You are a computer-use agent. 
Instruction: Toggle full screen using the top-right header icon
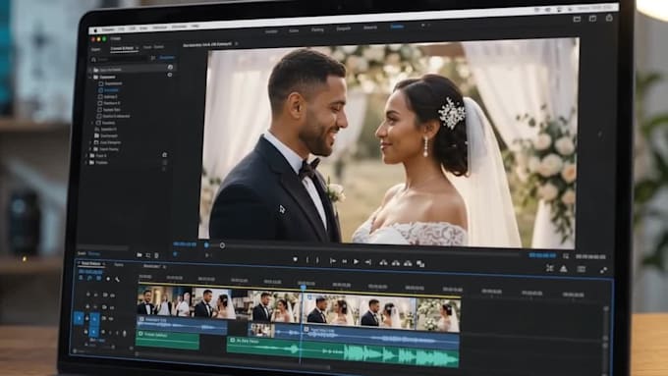592,19
